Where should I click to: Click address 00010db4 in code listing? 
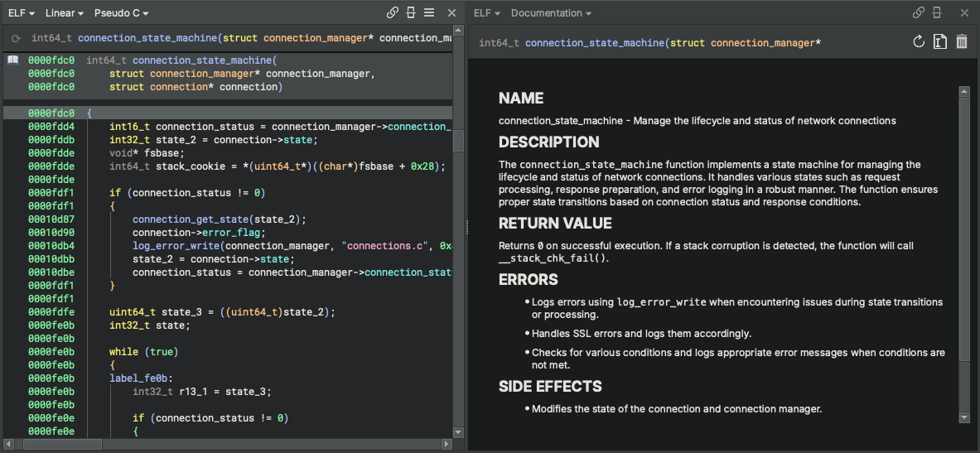[x=51, y=246]
